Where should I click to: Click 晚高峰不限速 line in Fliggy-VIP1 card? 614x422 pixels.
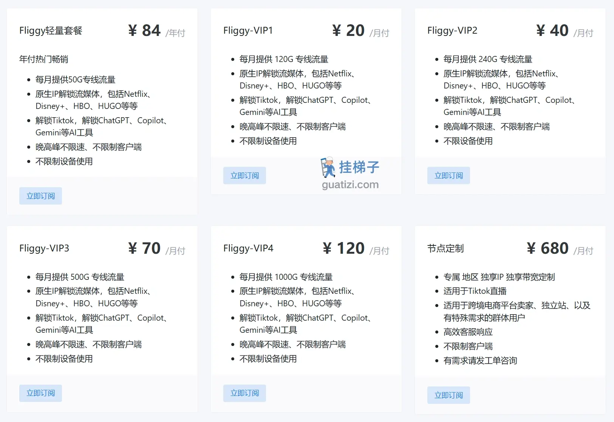[293, 127]
